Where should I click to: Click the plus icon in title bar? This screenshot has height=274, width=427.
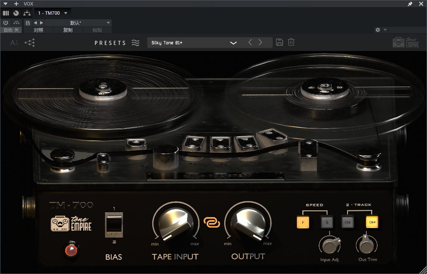click(x=16, y=4)
